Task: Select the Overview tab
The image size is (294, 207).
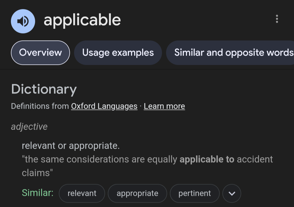Action: (x=40, y=53)
